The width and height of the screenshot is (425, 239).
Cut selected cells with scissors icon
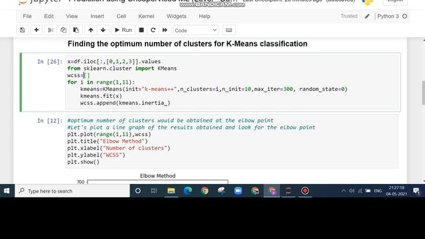tap(50, 30)
